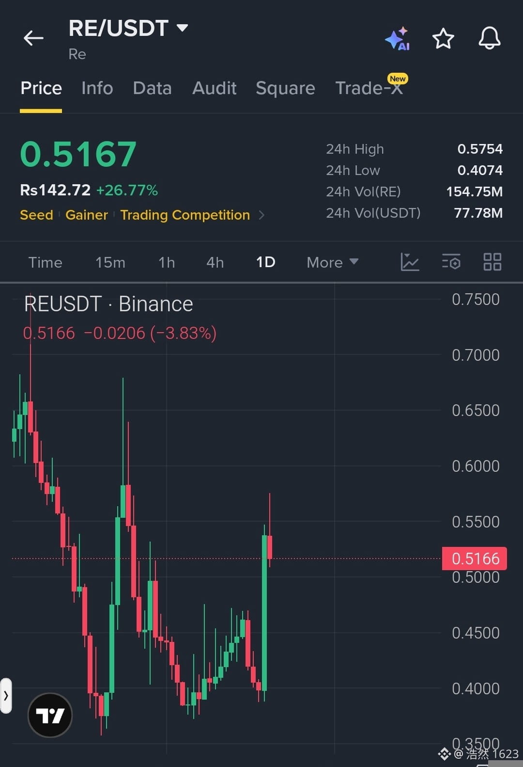Click the large 0.5167 current price
523x767 pixels.
tap(78, 155)
